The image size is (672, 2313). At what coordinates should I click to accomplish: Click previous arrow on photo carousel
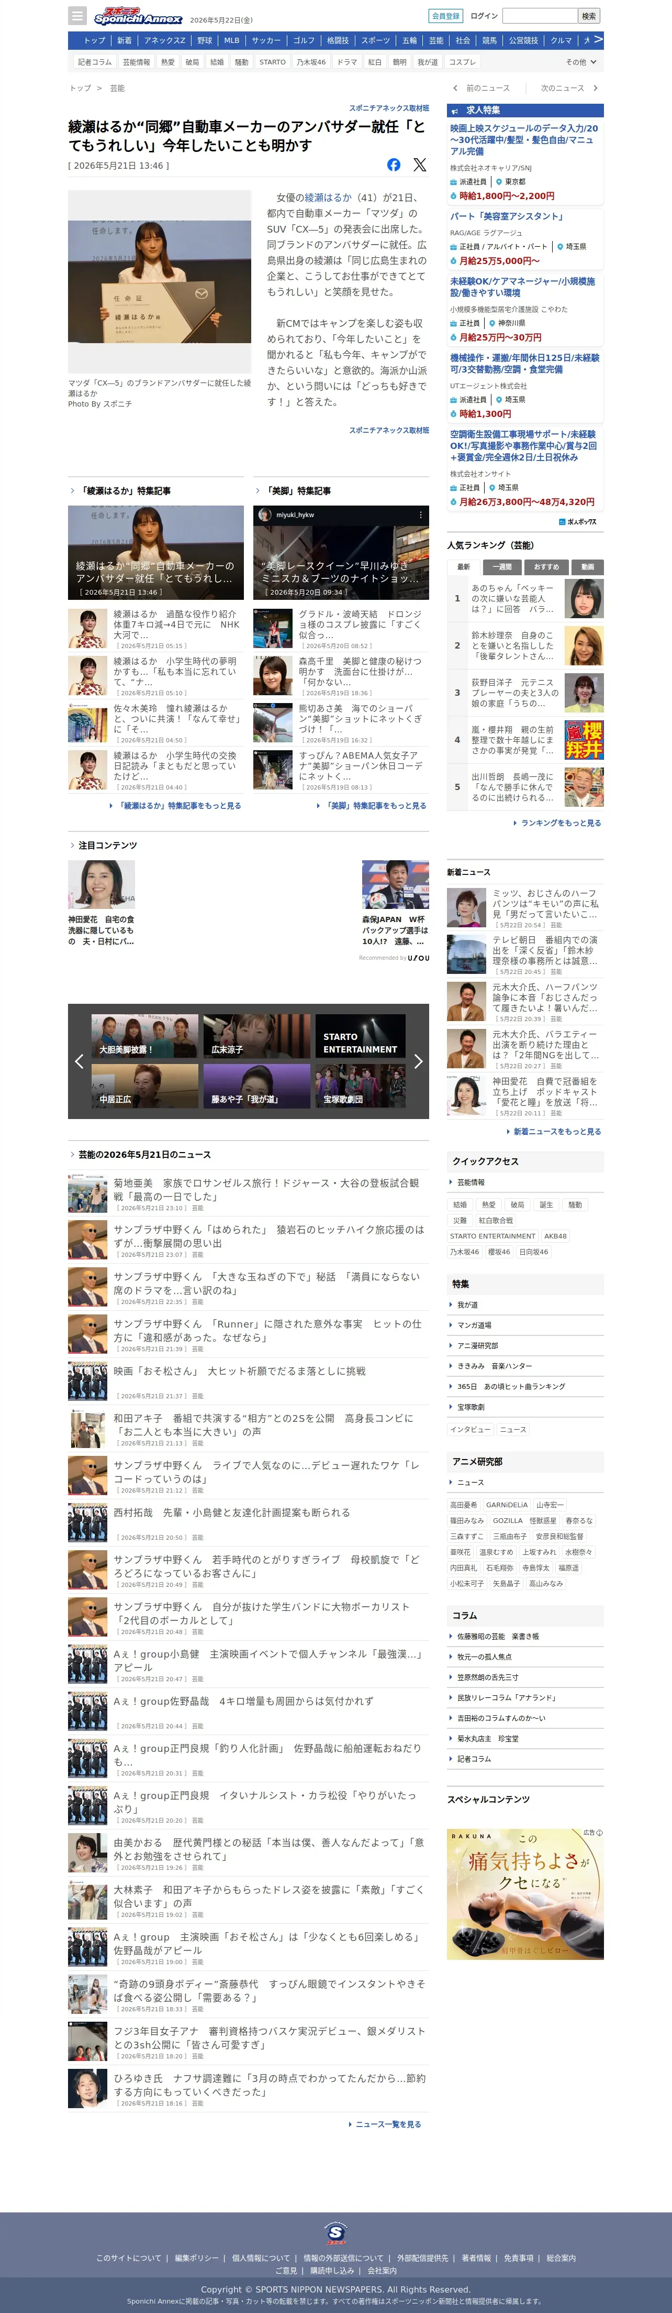79,1061
